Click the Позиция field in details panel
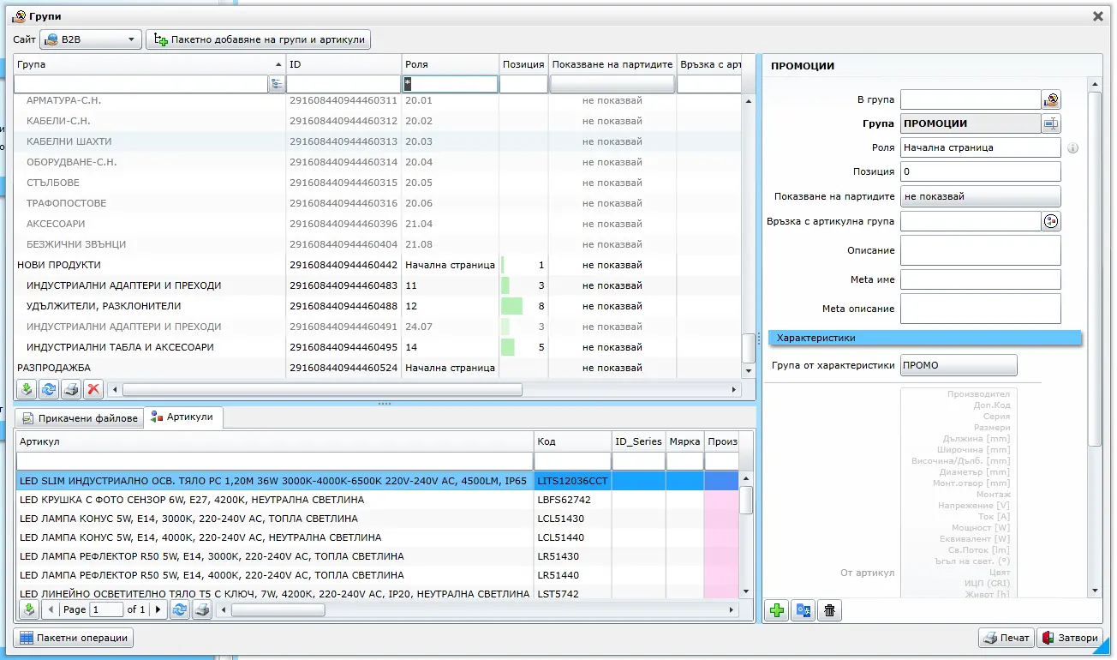Screen dimensions: 1117x660 980,171
